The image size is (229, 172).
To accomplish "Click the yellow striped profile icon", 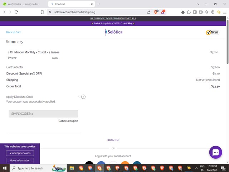I will click(219, 12).
